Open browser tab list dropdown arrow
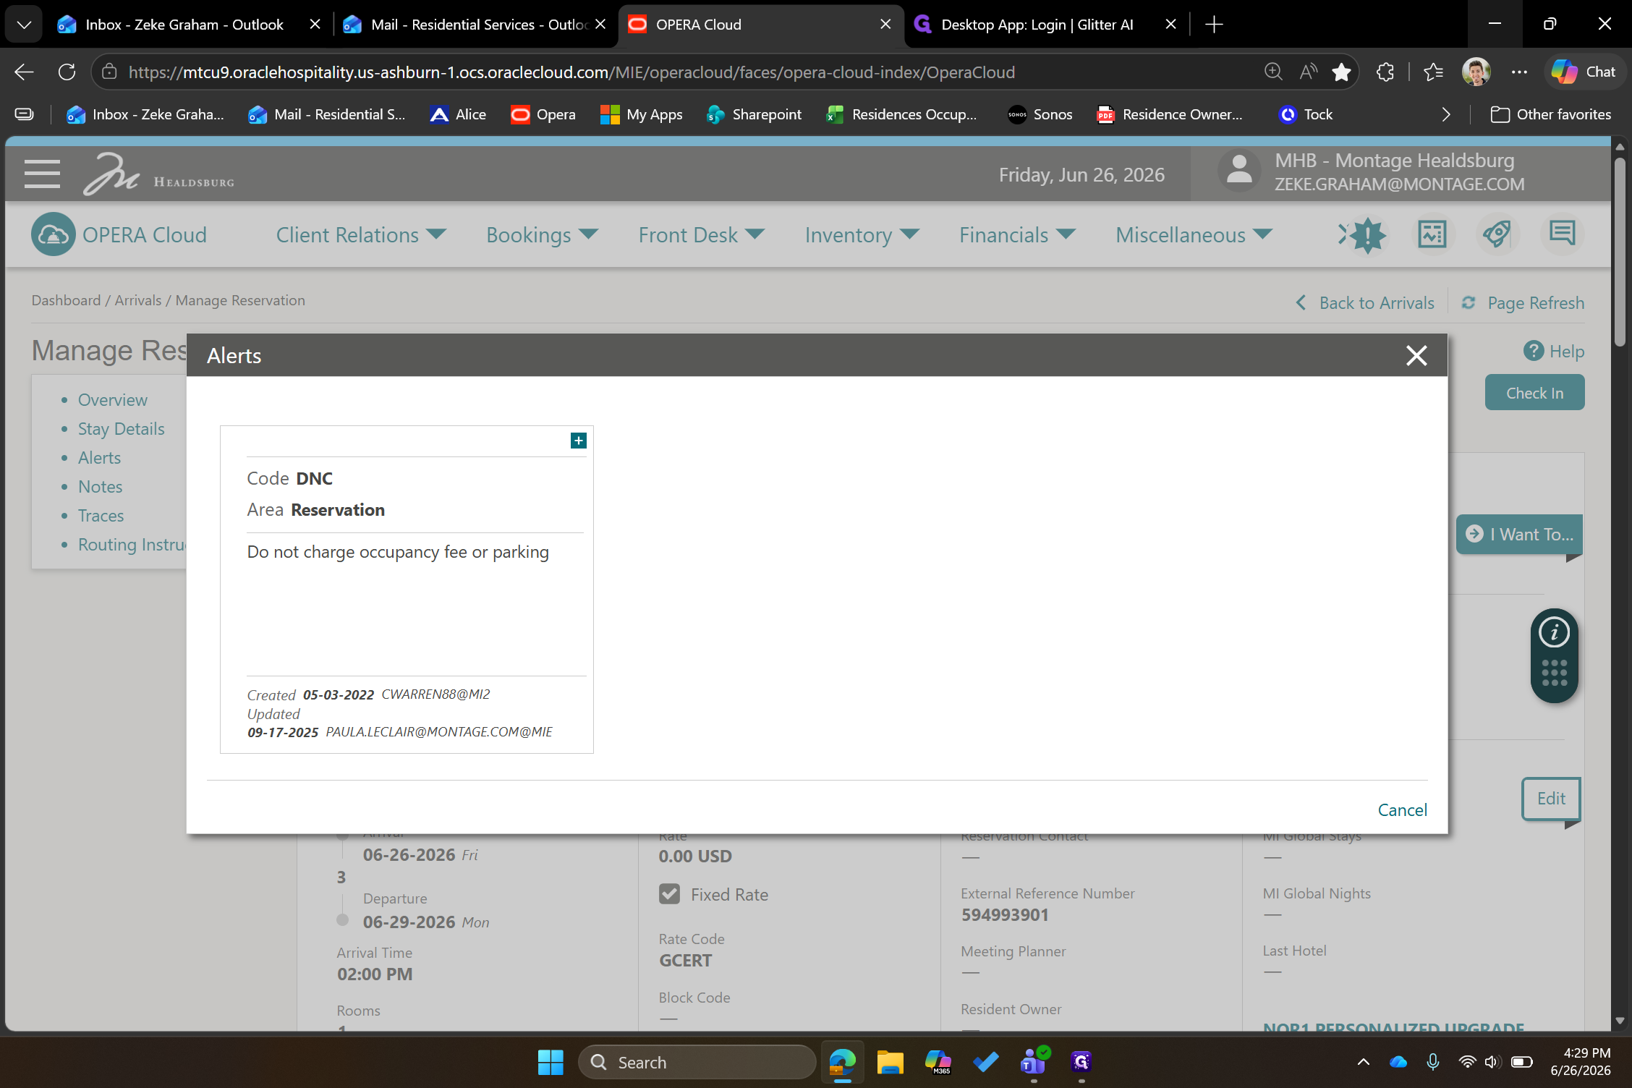Image resolution: width=1632 pixels, height=1088 pixels. pyautogui.click(x=24, y=25)
